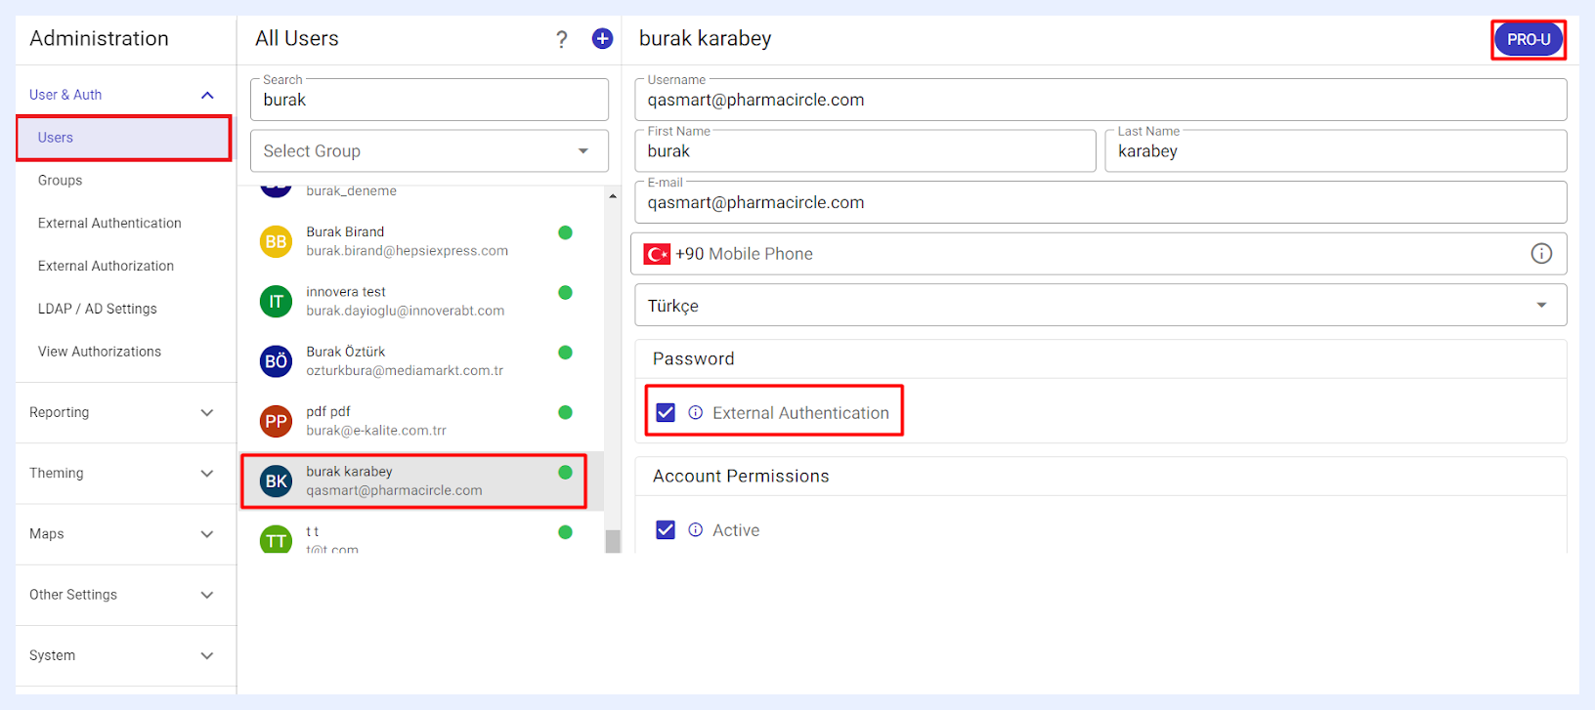Click the TT avatar for t t
The width and height of the screenshot is (1595, 710).
[276, 539]
